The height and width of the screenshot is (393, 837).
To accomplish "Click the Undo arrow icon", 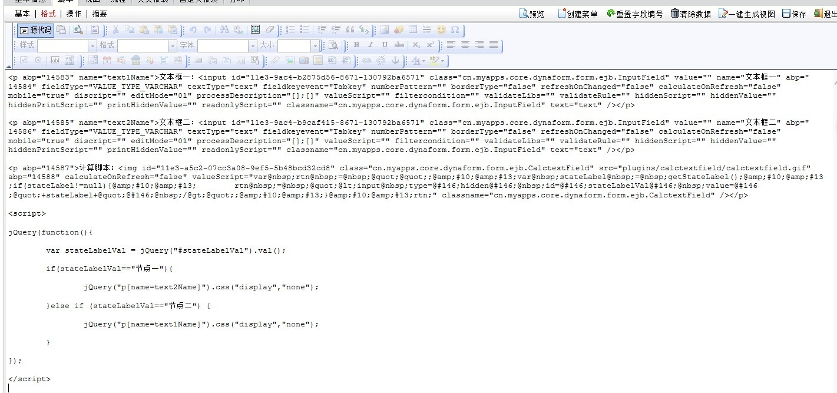I will click(193, 30).
